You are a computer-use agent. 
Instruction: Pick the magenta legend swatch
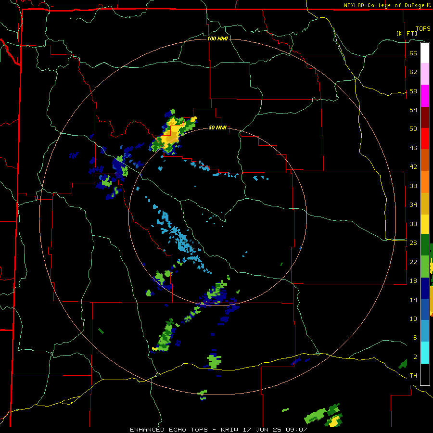(x=425, y=96)
